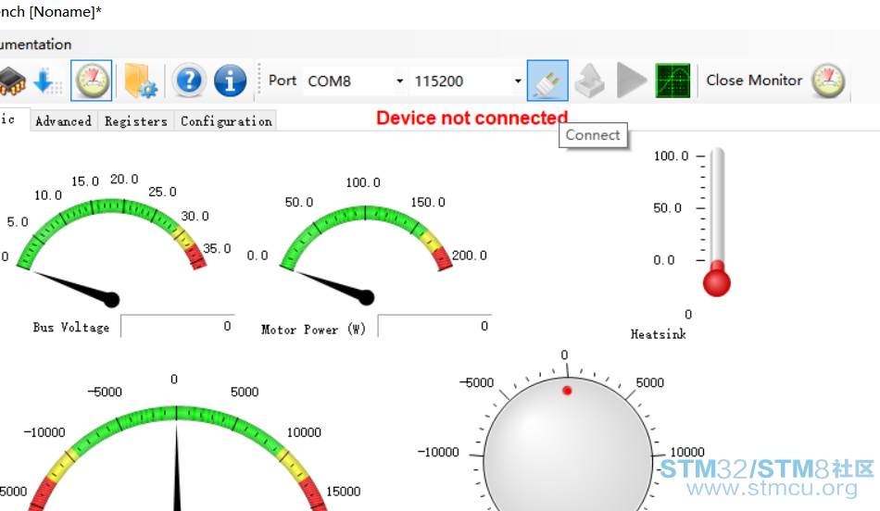Click the blue download arrow icon

click(47, 81)
